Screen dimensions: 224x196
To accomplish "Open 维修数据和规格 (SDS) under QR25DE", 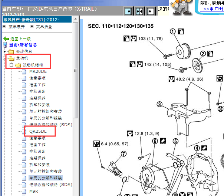I will tap(51, 185).
